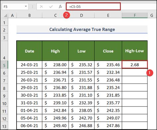
Task: Click the 'Low' header cell
Action: coord(81,51)
